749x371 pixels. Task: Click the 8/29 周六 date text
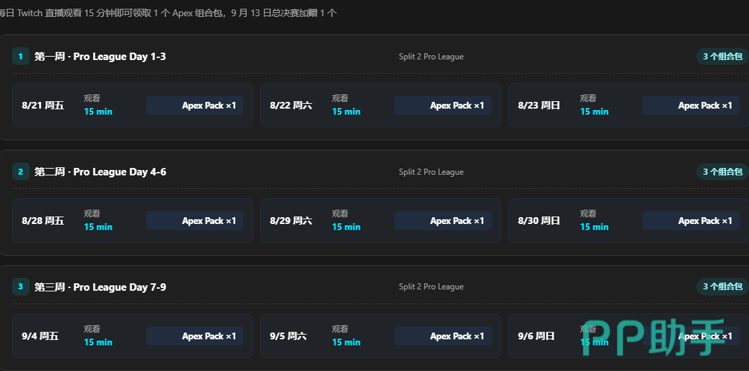point(291,221)
